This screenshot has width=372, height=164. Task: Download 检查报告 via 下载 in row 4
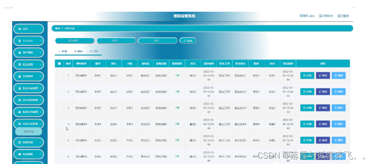[x=177, y=124]
